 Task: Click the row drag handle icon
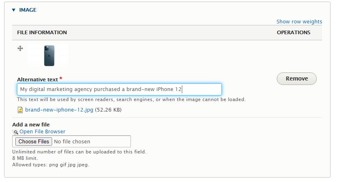tap(20, 48)
